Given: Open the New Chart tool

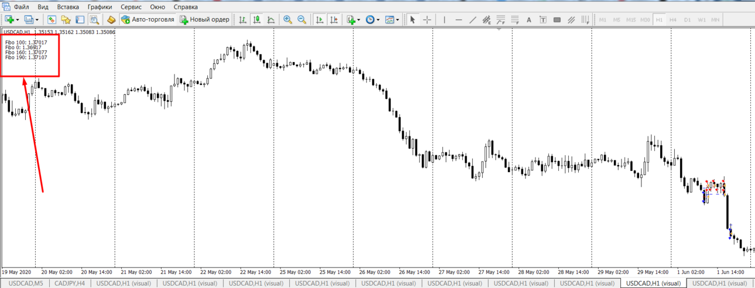Looking at the screenshot, I should (x=10, y=19).
